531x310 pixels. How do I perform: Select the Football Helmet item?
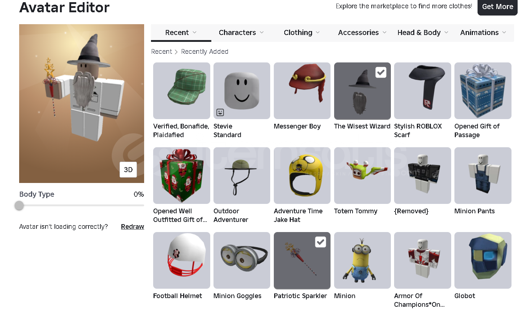coord(181,260)
